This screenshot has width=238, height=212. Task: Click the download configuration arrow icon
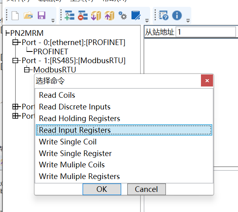96,15
